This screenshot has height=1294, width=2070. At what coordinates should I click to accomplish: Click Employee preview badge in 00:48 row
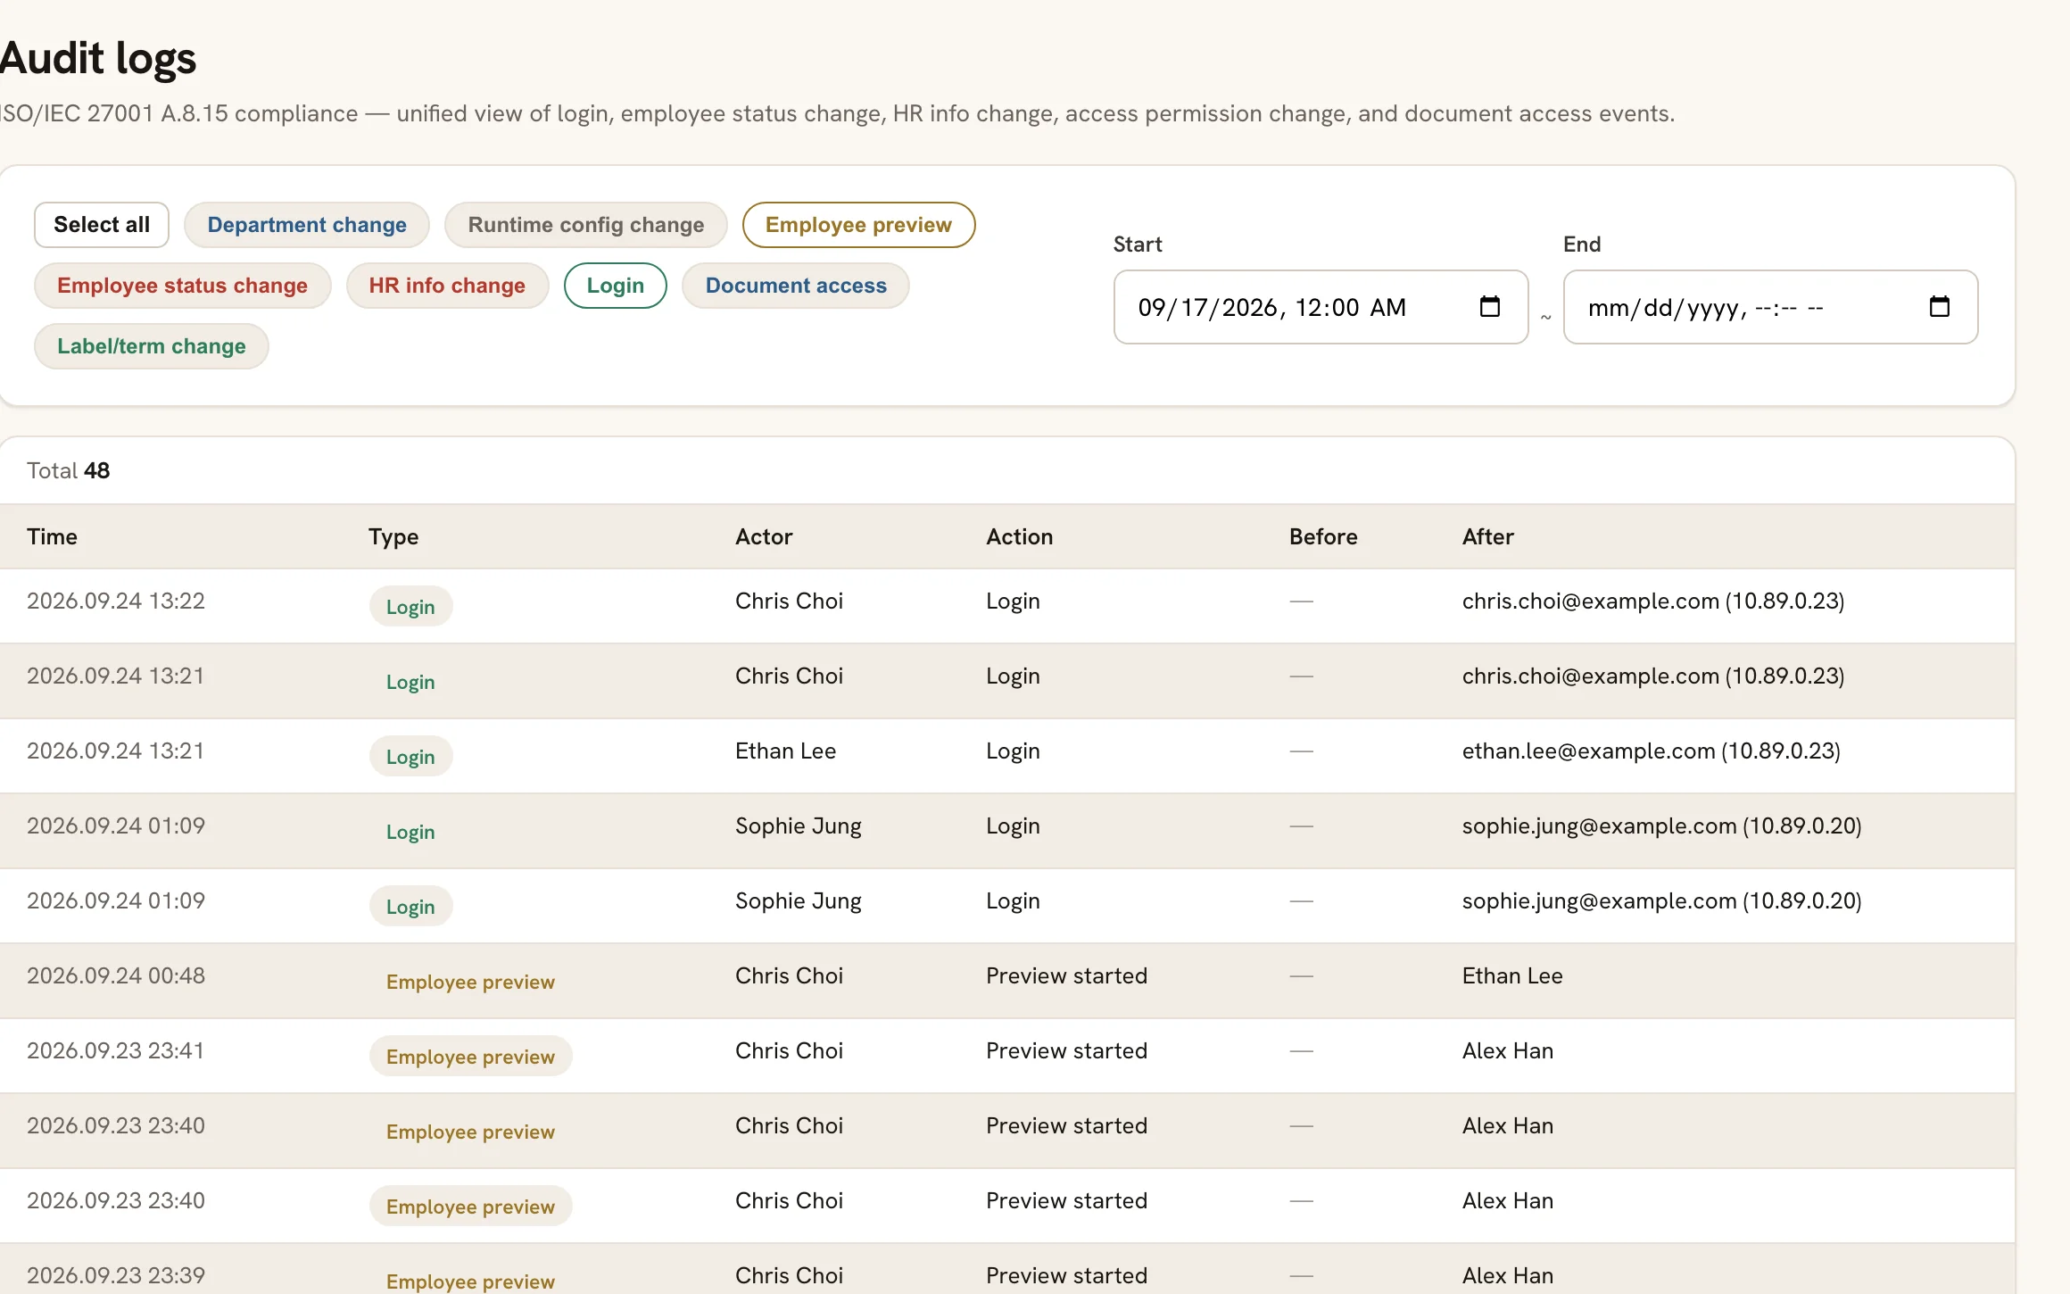point(470,982)
